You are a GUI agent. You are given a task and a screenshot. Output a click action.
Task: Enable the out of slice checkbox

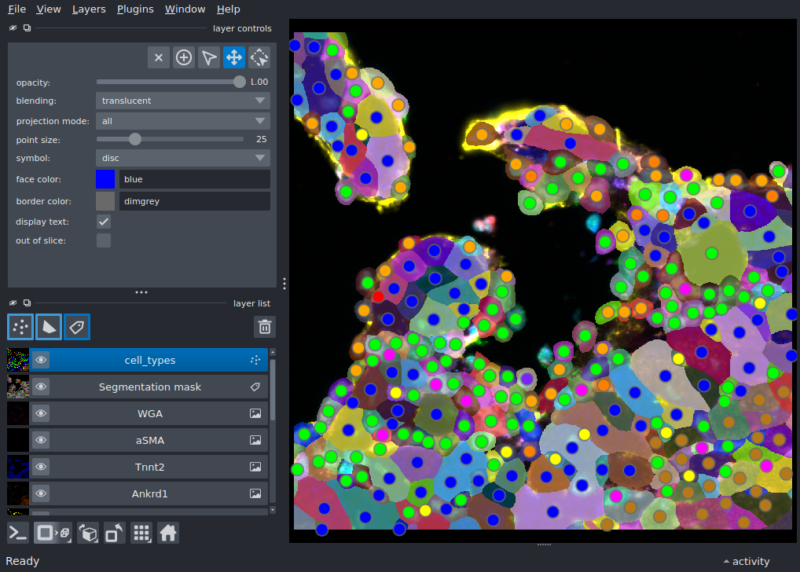tap(104, 240)
